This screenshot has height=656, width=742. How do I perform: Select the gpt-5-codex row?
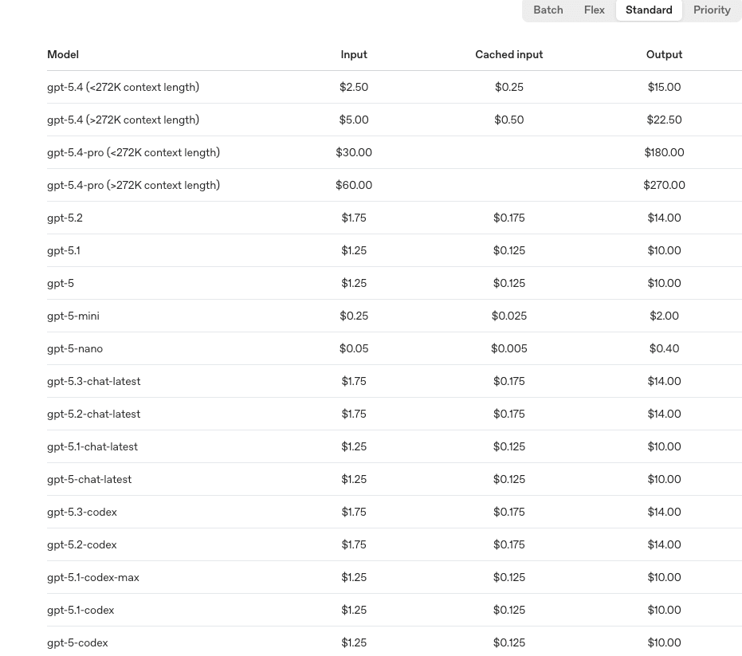[77, 642]
